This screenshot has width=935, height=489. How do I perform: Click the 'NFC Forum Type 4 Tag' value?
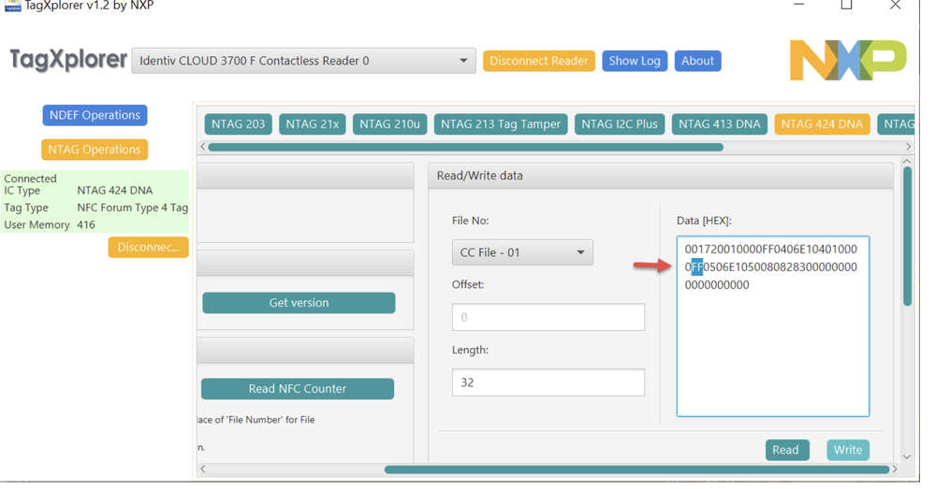[132, 208]
